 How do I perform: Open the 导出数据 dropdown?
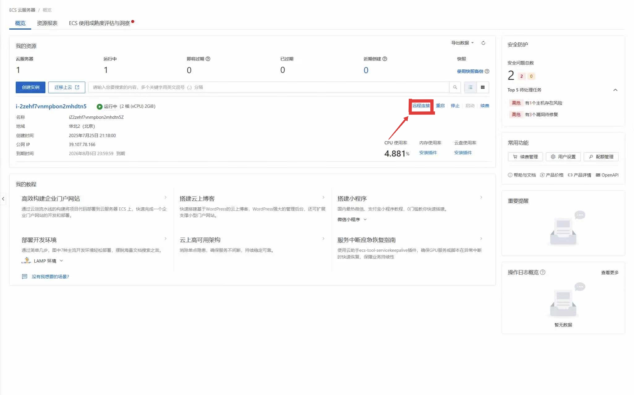tap(462, 43)
